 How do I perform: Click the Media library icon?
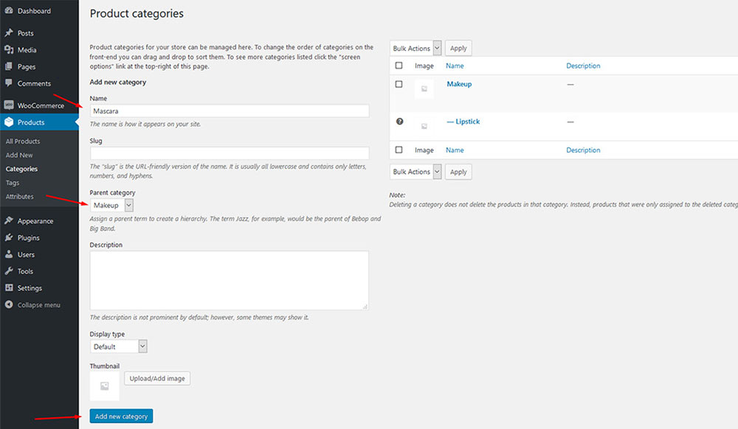[8, 49]
